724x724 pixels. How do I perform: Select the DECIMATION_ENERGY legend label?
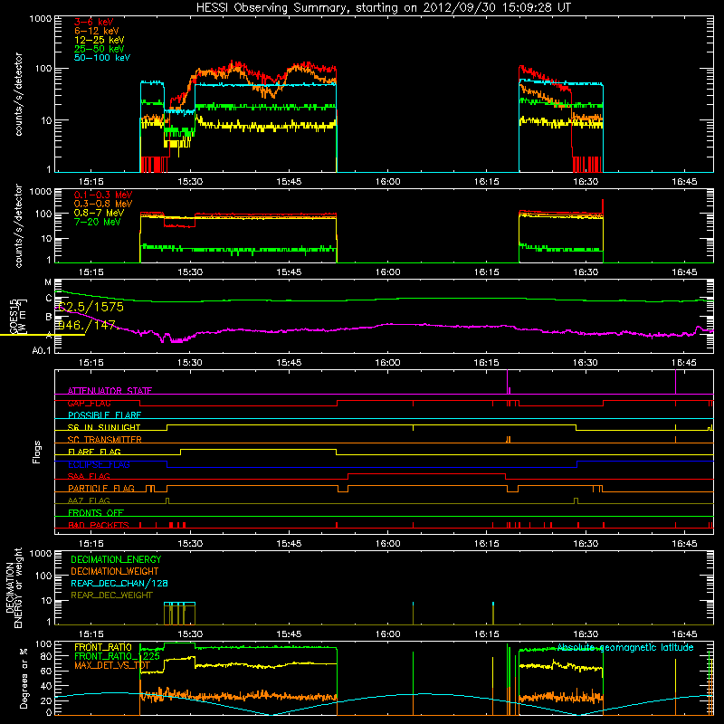tap(116, 559)
